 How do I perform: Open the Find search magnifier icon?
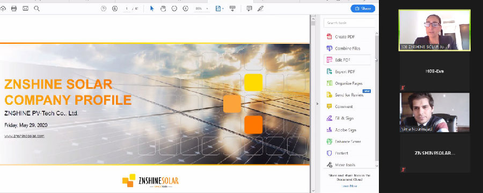[36, 9]
